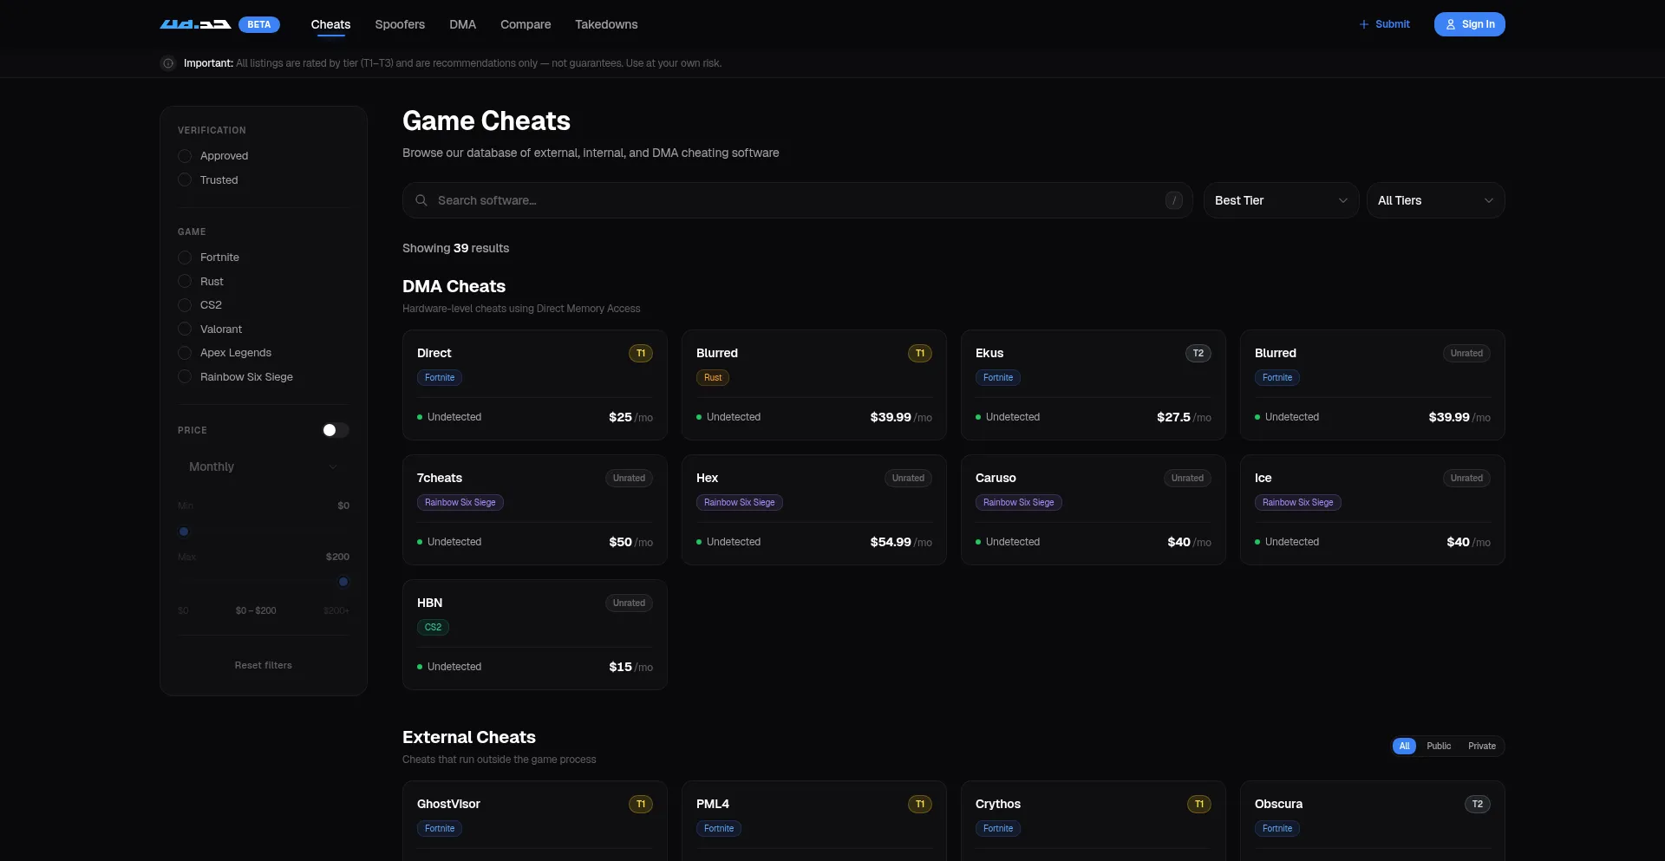The image size is (1665, 861).
Task: Click the Rainbow Six Siege tag on Ice card
Action: (x=1298, y=502)
